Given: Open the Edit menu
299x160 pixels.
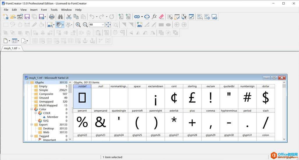Looking at the screenshot, I should [x=14, y=10].
